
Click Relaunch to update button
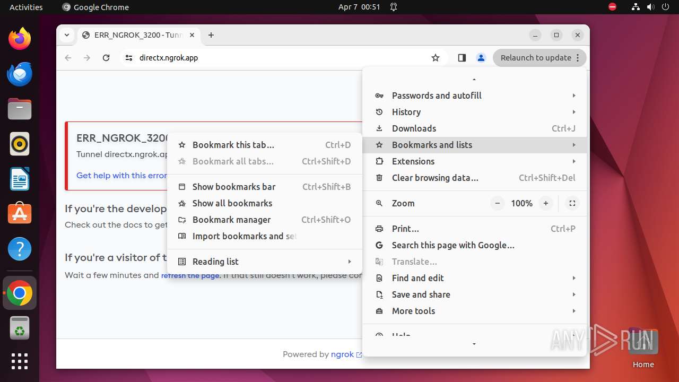tap(540, 58)
